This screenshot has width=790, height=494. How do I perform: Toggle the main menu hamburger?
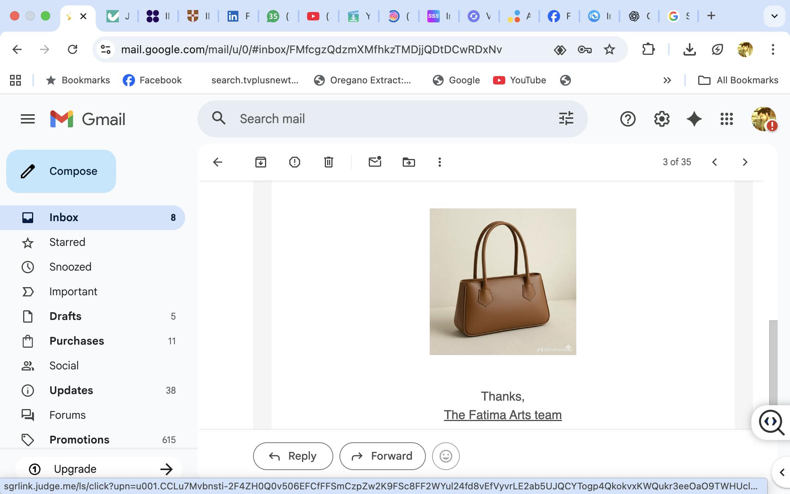[x=27, y=119]
